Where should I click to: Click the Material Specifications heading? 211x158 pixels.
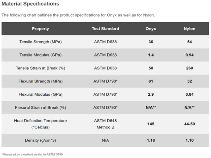point(30,4)
